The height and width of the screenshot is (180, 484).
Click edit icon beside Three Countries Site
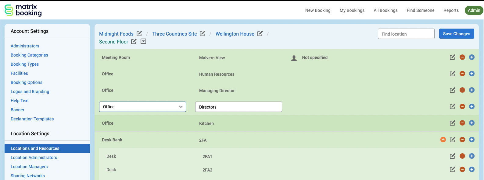click(203, 34)
